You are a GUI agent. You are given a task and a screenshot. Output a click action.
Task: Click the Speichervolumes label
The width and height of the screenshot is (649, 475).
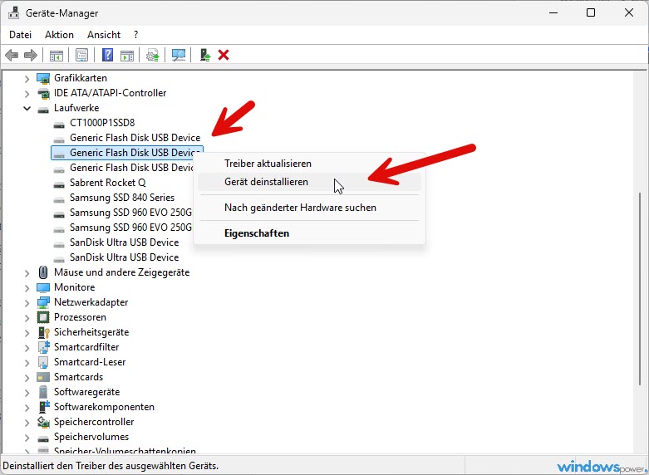coord(91,437)
